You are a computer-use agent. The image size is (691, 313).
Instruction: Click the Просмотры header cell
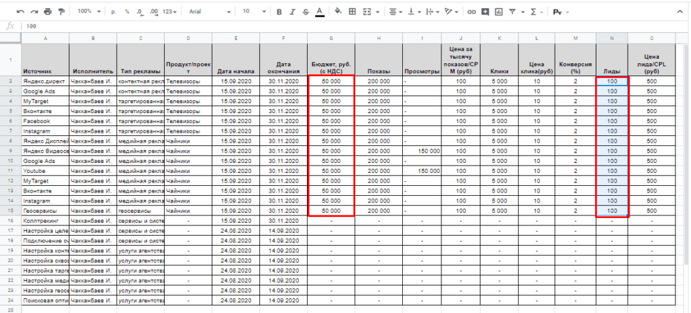tap(422, 59)
